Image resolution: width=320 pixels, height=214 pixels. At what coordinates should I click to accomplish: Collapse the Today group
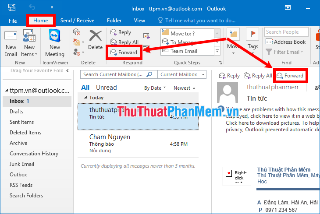tap(85, 98)
